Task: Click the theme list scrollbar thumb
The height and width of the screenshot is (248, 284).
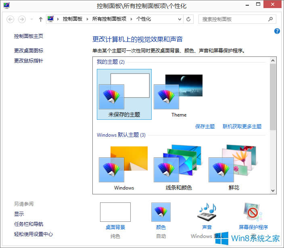Action: [273, 97]
